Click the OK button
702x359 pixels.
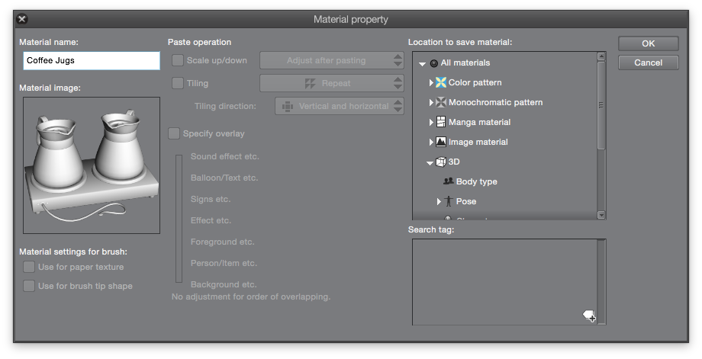click(x=649, y=43)
